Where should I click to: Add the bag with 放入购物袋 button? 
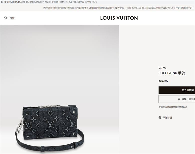[177, 90]
